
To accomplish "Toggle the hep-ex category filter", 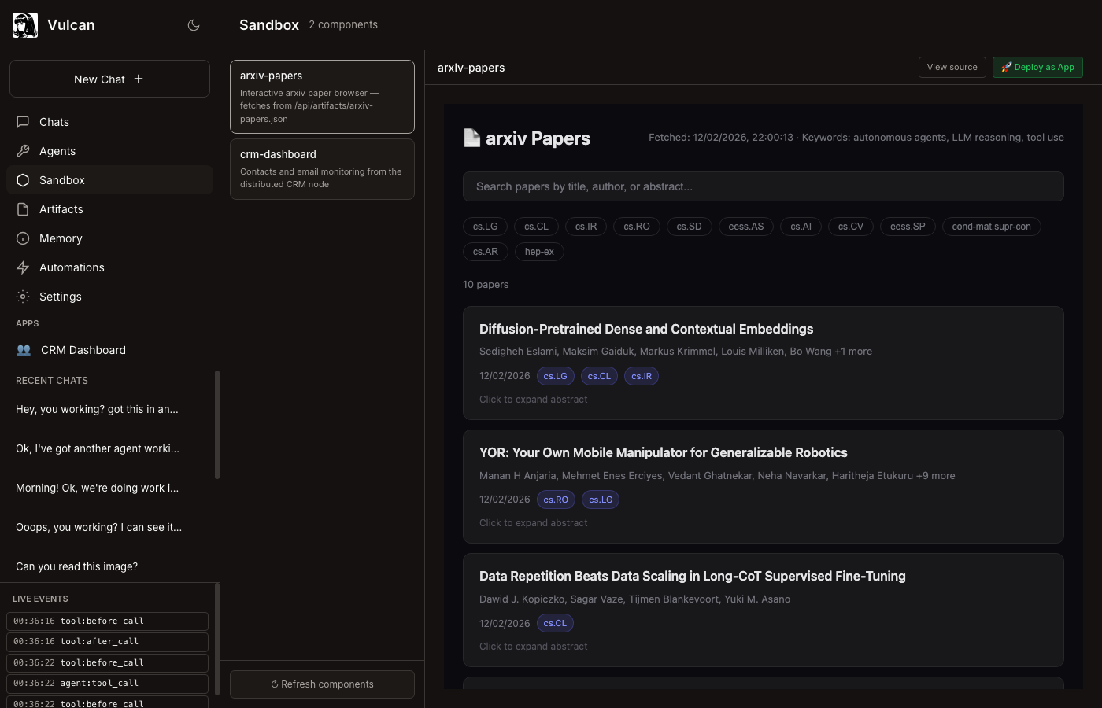I will (539, 252).
